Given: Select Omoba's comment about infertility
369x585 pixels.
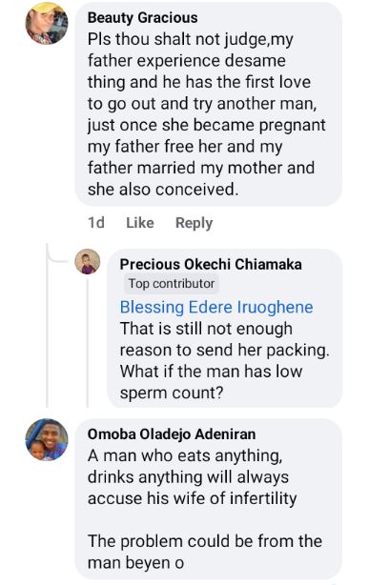Looking at the screenshot, I should [208, 499].
